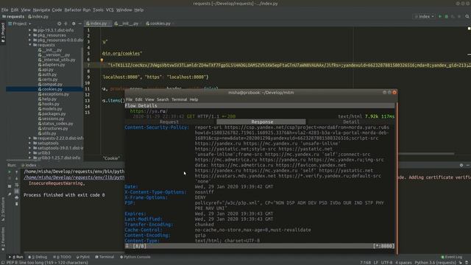
Task: Open the Tools menu in PyCharm
Action: [98, 10]
